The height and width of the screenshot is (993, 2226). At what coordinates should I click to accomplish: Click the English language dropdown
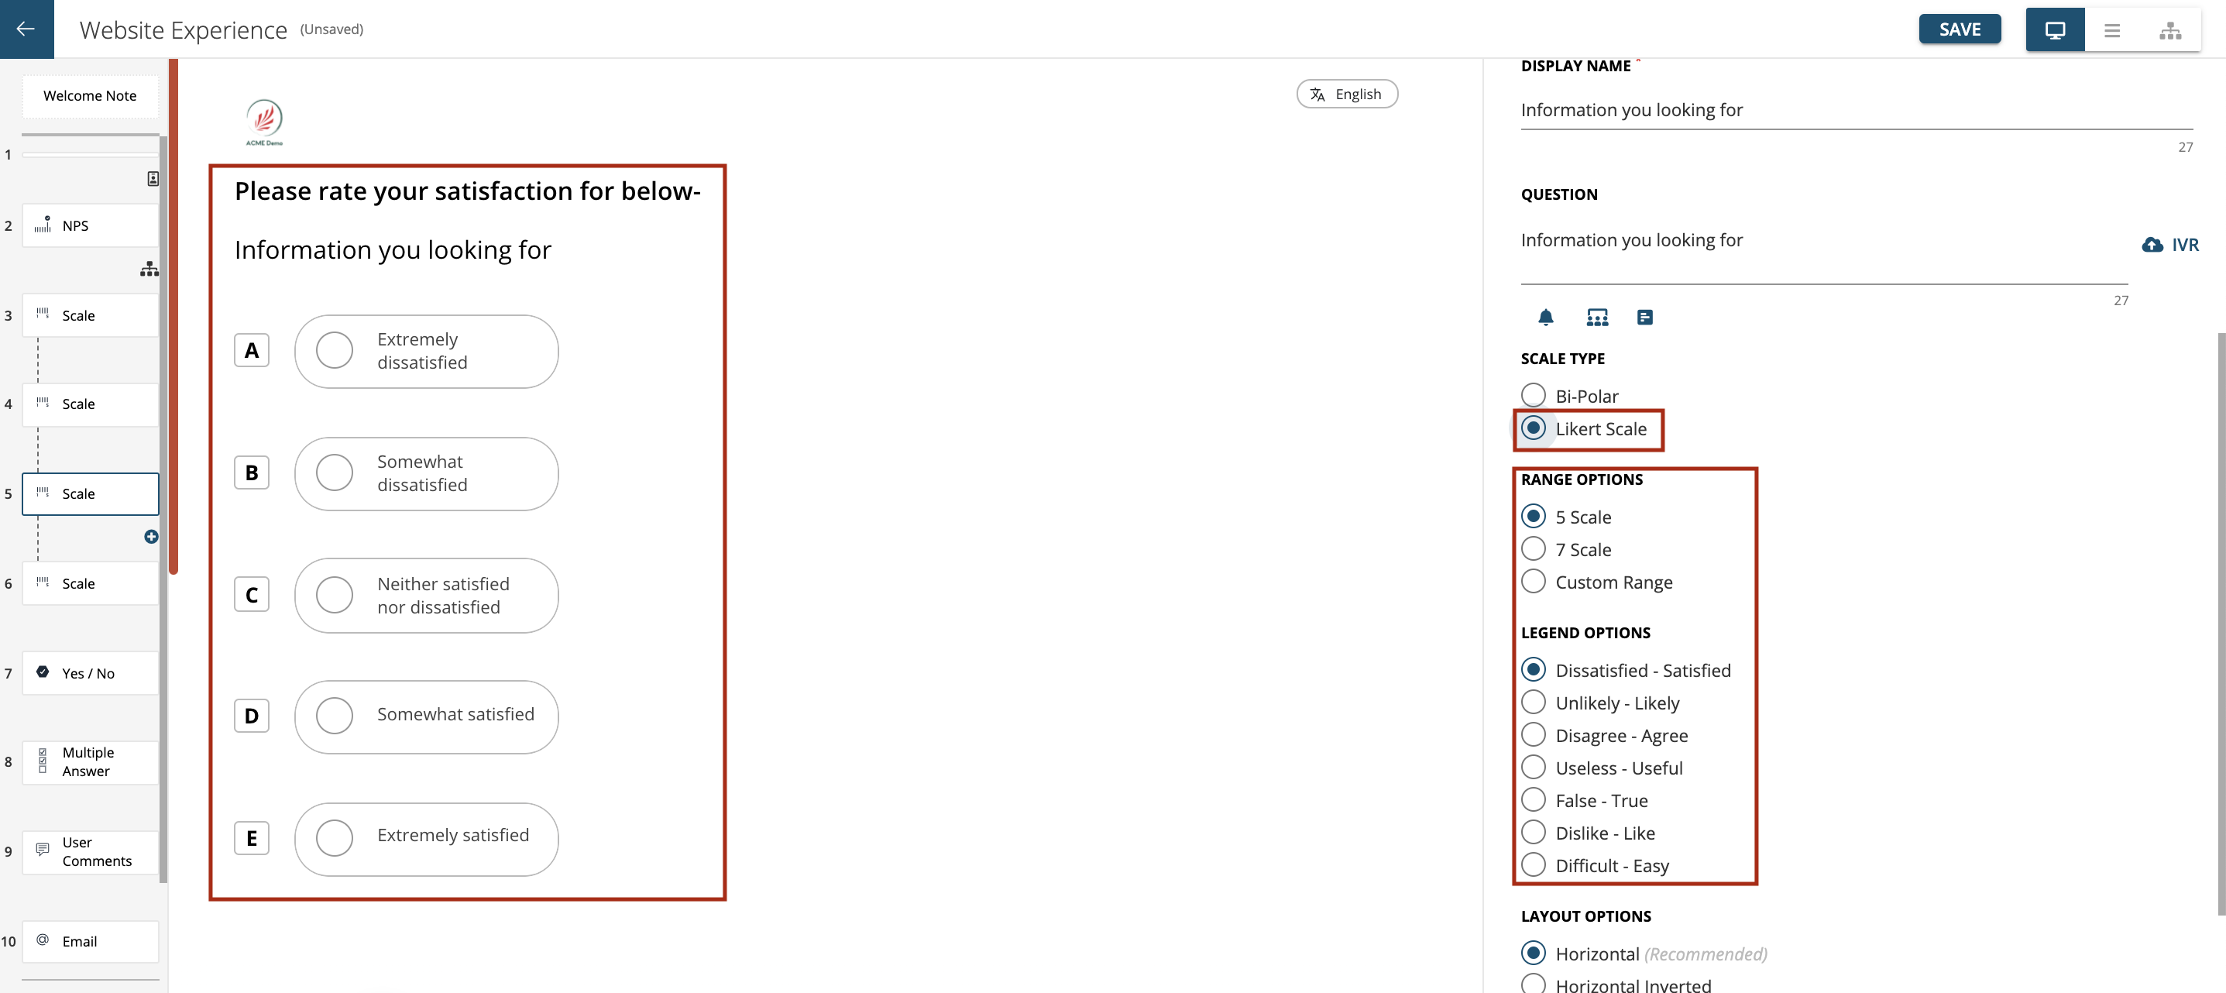(1346, 94)
